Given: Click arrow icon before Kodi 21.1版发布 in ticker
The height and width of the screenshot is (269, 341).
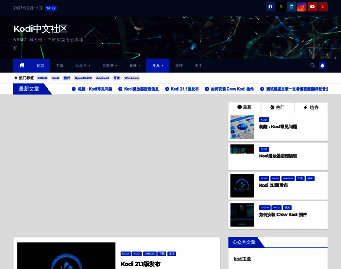Looking at the screenshot, I should coord(167,89).
